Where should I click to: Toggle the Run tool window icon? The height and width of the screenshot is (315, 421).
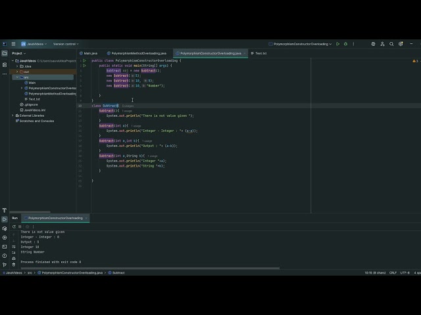5,219
